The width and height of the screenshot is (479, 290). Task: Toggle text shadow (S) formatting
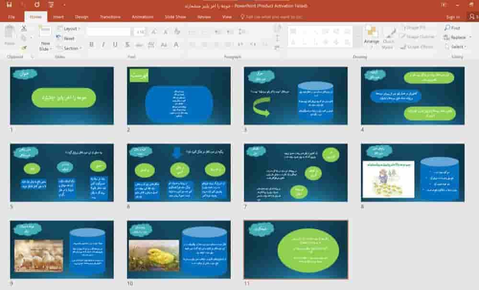point(127,45)
